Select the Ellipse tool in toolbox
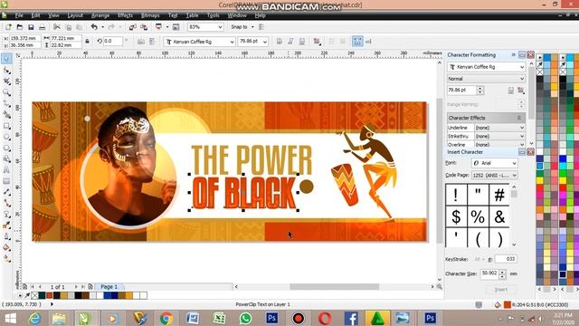This screenshot has height=326, width=579. [6, 137]
